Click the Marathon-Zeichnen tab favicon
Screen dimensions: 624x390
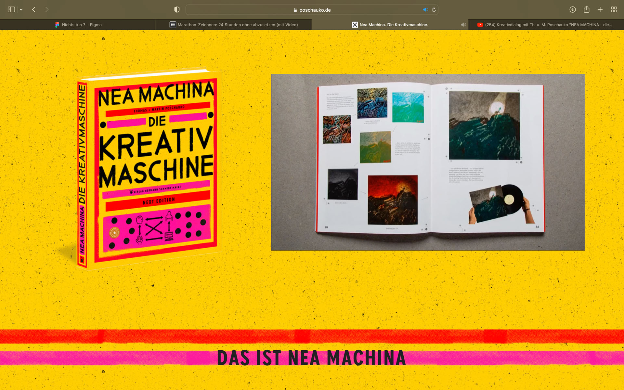pyautogui.click(x=173, y=25)
